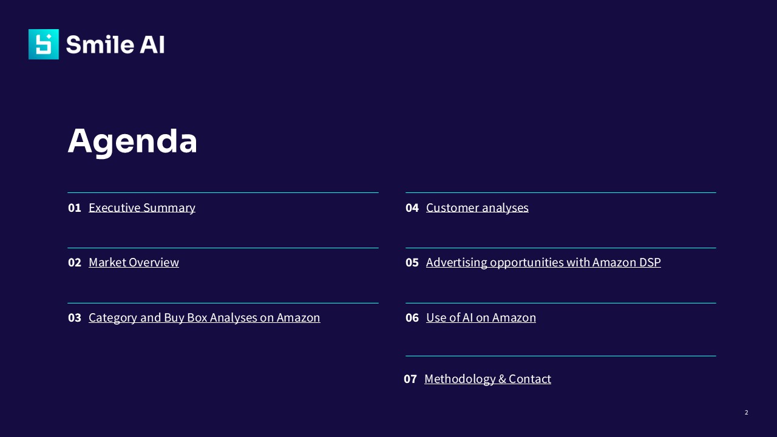
Task: Select agenda number 03
Action: click(x=75, y=317)
